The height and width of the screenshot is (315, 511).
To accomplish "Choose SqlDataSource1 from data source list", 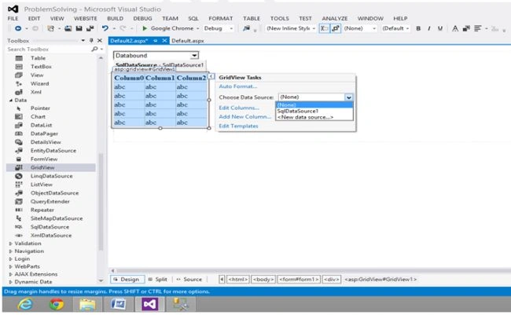I will pos(297,111).
